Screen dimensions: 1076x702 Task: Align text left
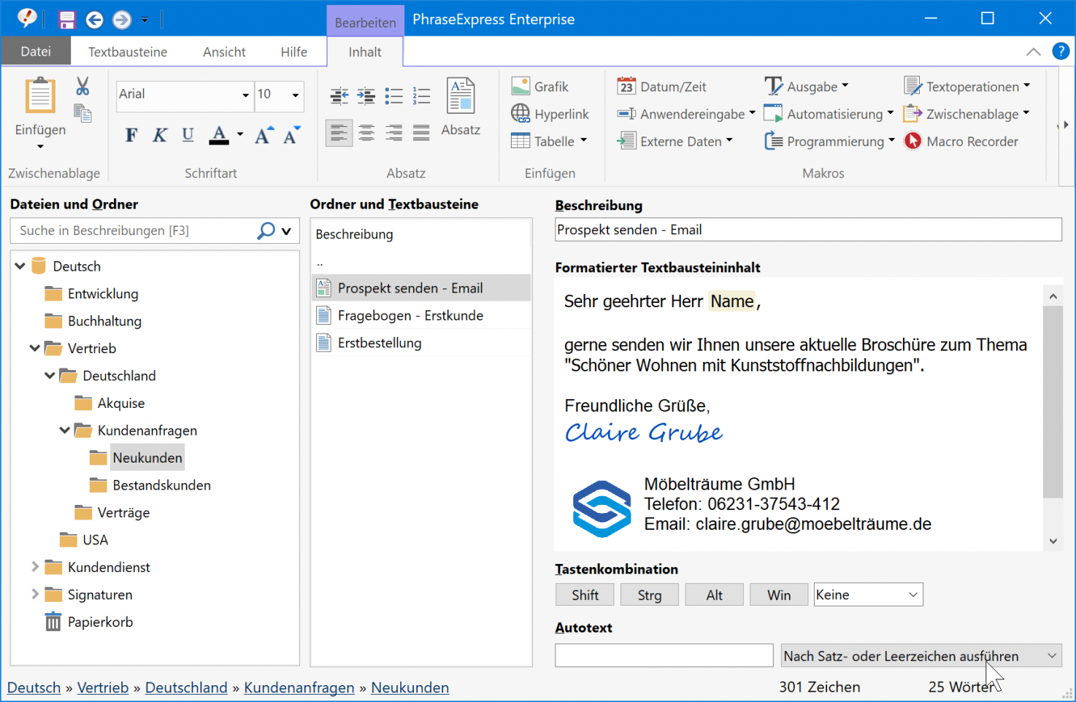pos(339,133)
